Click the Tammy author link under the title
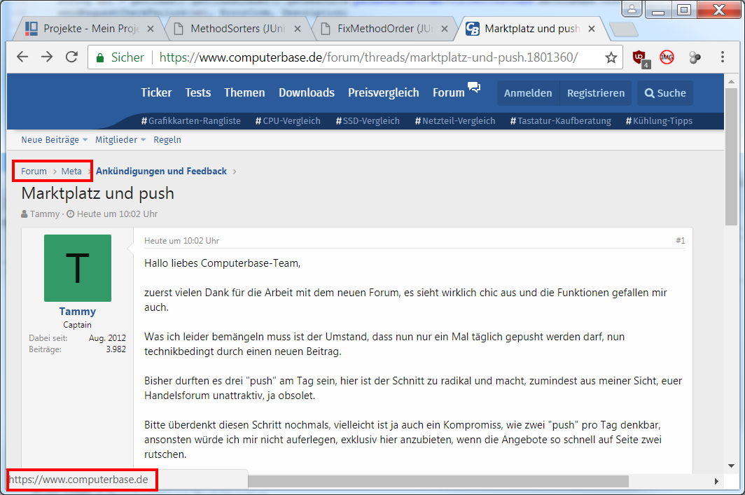745x495 pixels. click(x=45, y=214)
